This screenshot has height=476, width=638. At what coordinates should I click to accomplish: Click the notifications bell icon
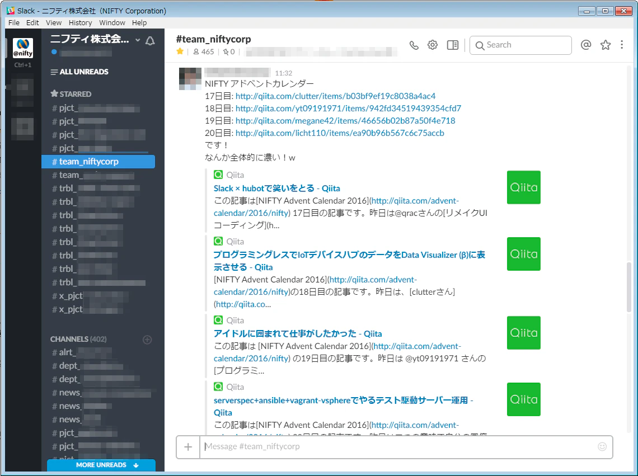pos(150,41)
